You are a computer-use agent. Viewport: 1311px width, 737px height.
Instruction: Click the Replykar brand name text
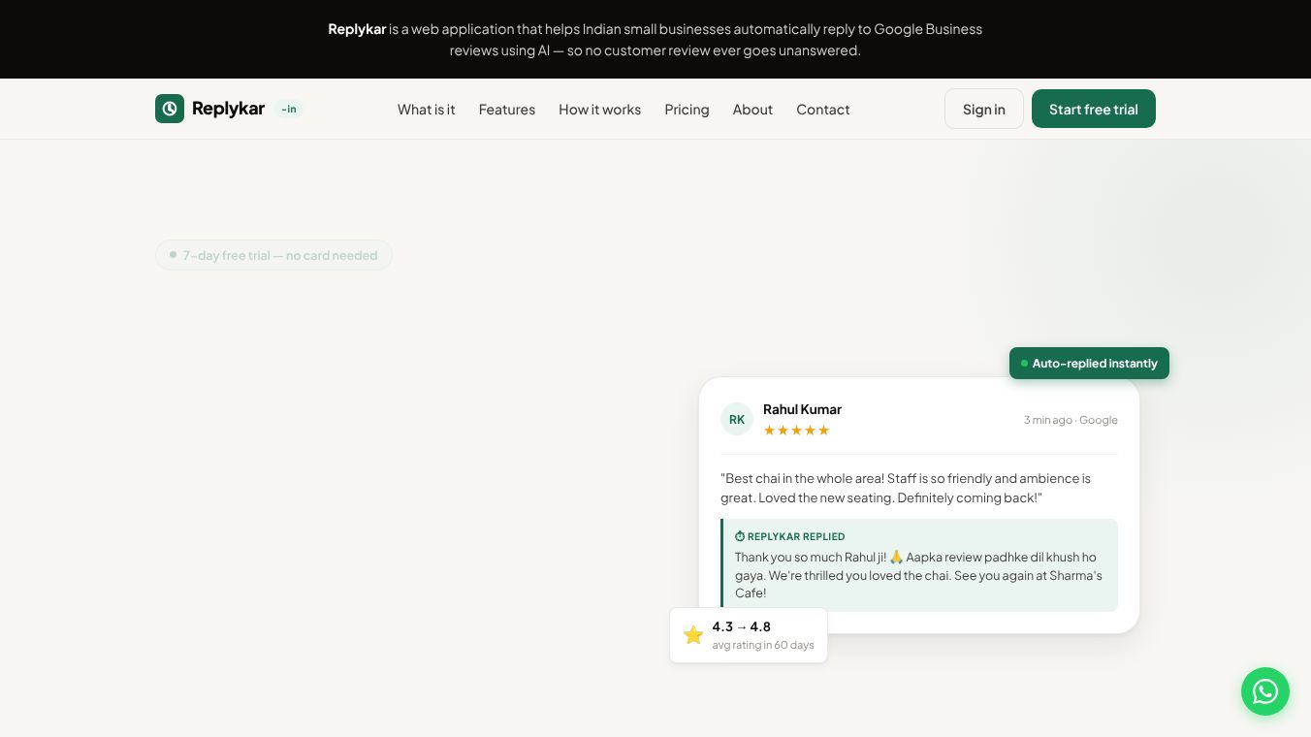tap(228, 109)
